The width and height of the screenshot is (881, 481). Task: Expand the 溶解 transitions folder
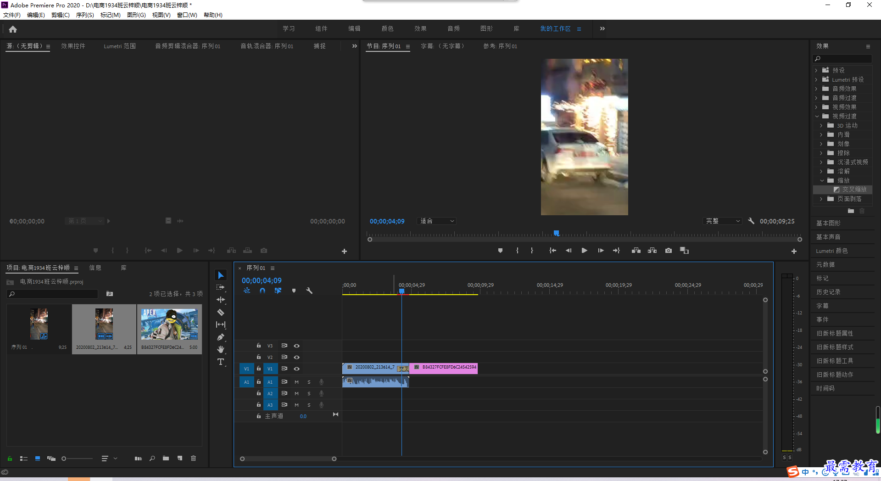[x=821, y=171]
